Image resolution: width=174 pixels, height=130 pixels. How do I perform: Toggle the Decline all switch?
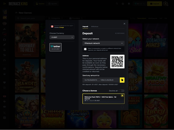pos(122,91)
